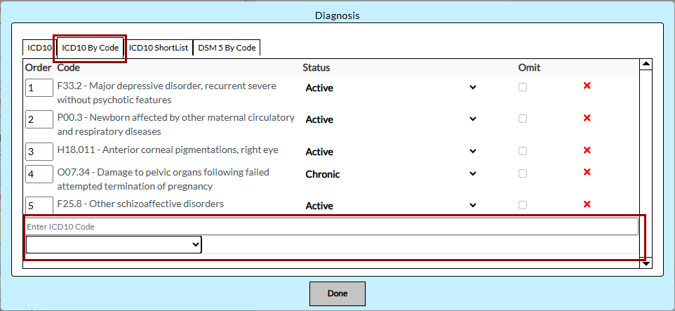Click red X for H18.011 corneal pigmentations
Viewport: 675px width, 311px height.
click(587, 150)
